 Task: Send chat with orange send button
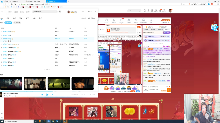click(x=169, y=90)
